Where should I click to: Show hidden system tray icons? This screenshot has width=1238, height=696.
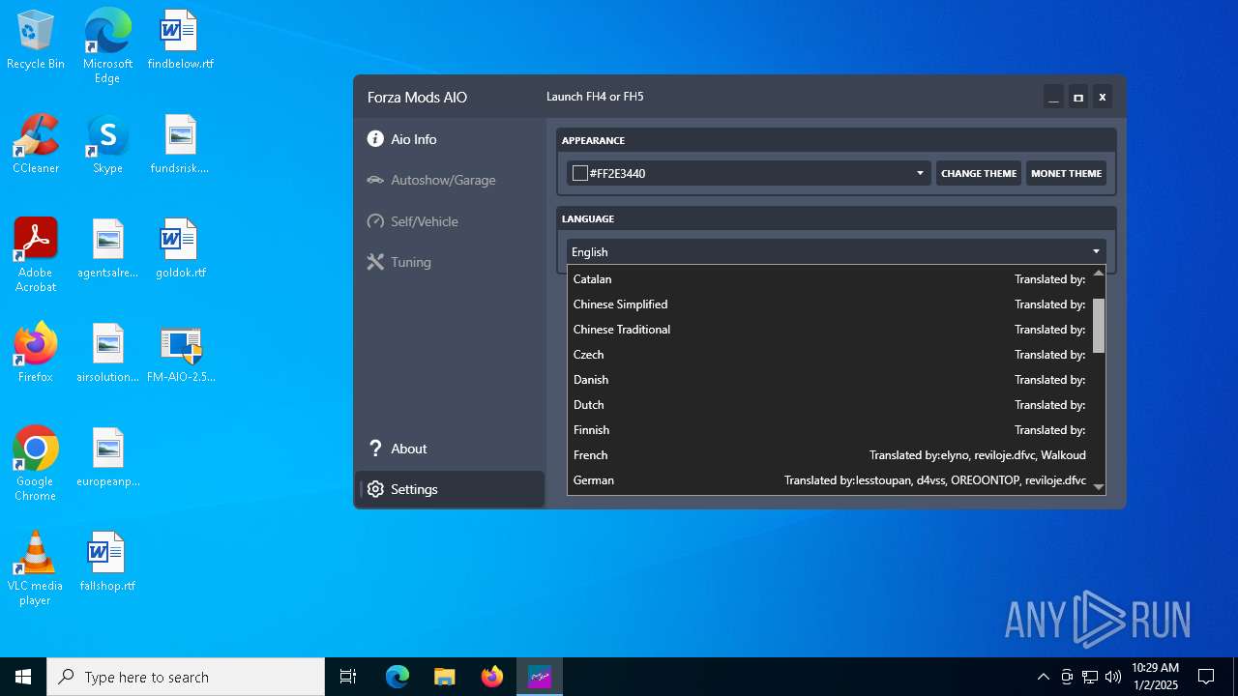click(1043, 677)
